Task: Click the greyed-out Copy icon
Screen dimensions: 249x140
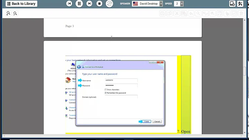Action: tap(169, 14)
